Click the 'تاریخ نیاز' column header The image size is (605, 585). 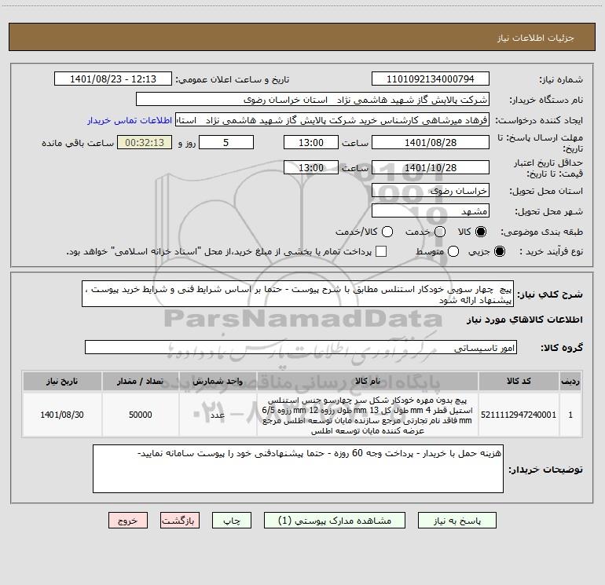(x=62, y=381)
